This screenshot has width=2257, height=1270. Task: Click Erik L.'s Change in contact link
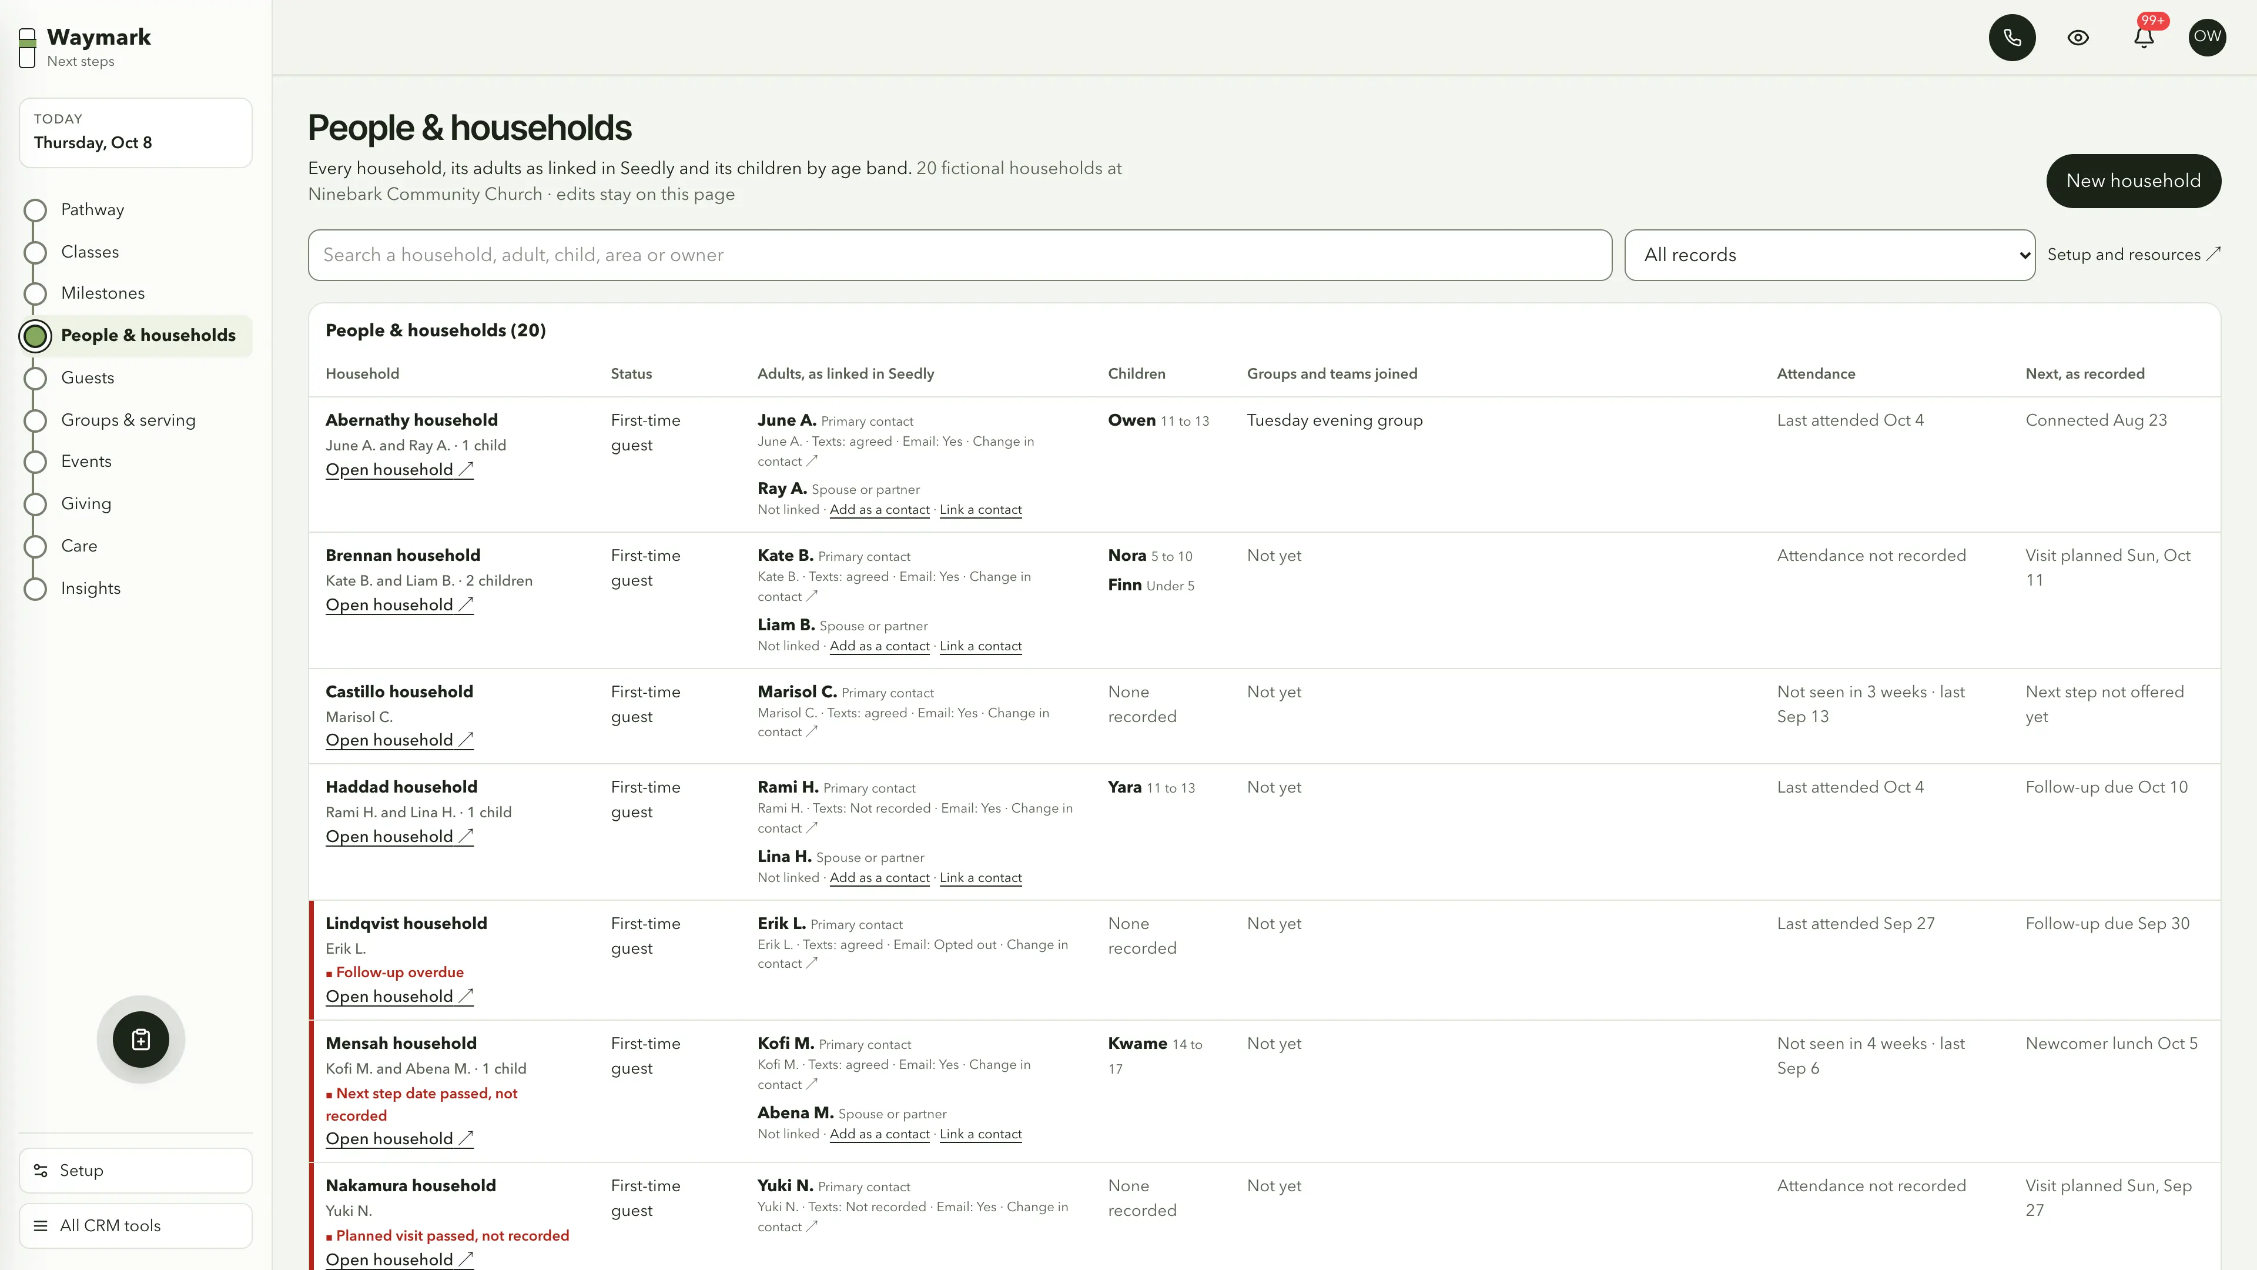913,954
